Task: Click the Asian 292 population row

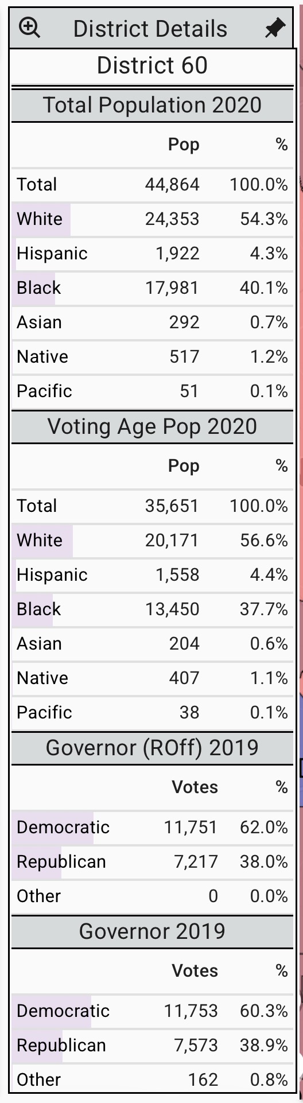Action: point(152,323)
